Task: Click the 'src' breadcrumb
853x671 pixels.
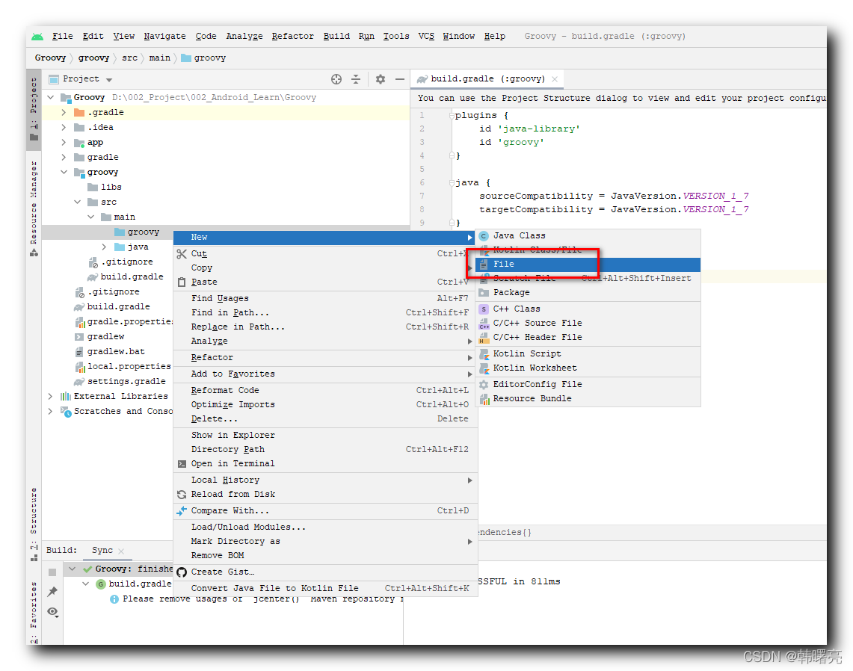Action: click(129, 58)
